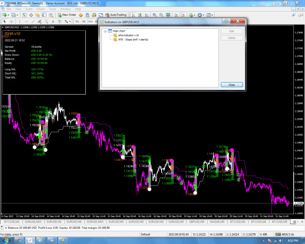305x244 pixels.
Task: Open the Data Window icon
Action: 31,15
